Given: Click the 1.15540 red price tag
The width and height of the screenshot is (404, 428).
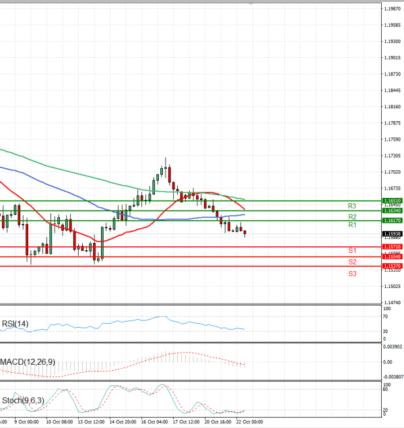Looking at the screenshot, I should pos(393,256).
